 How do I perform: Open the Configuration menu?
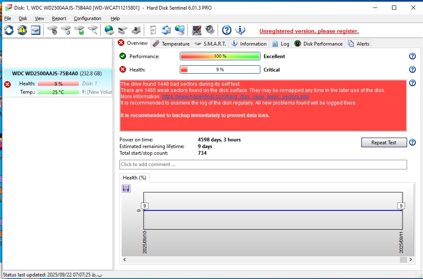coord(87,18)
